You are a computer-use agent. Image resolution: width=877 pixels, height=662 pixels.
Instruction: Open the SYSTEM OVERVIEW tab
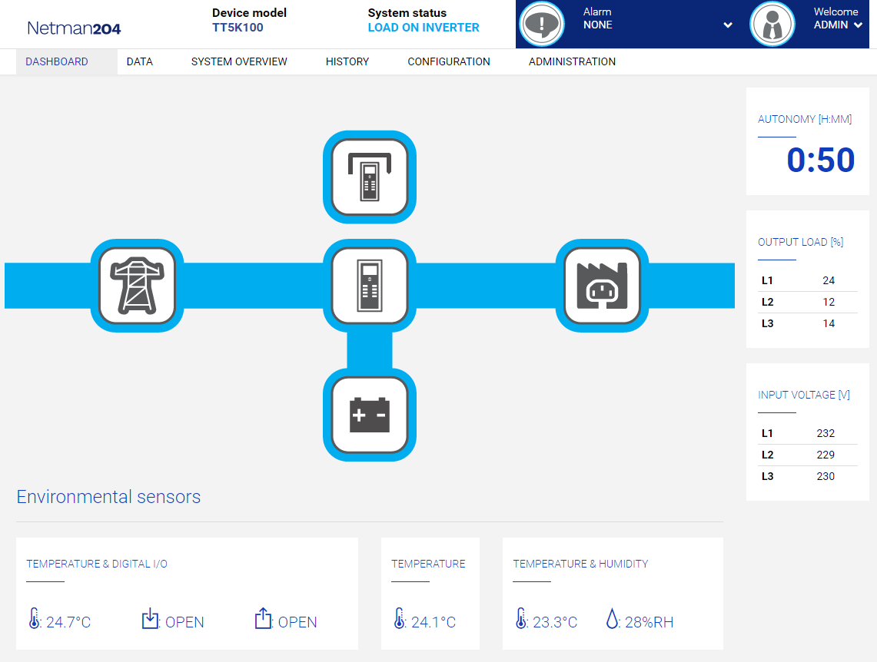pos(239,61)
